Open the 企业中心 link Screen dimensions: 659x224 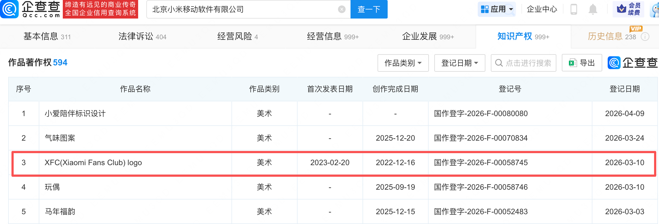click(542, 9)
